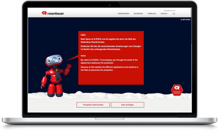Click the small flag icon beside Kontakt
This screenshot has width=219, height=132.
click(174, 14)
